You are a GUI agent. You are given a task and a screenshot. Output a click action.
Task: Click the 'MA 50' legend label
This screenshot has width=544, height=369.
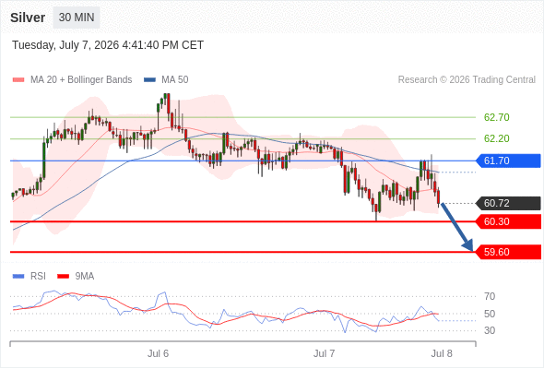tap(175, 80)
